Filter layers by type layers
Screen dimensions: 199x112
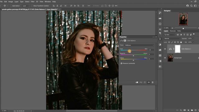click(x=184, y=35)
